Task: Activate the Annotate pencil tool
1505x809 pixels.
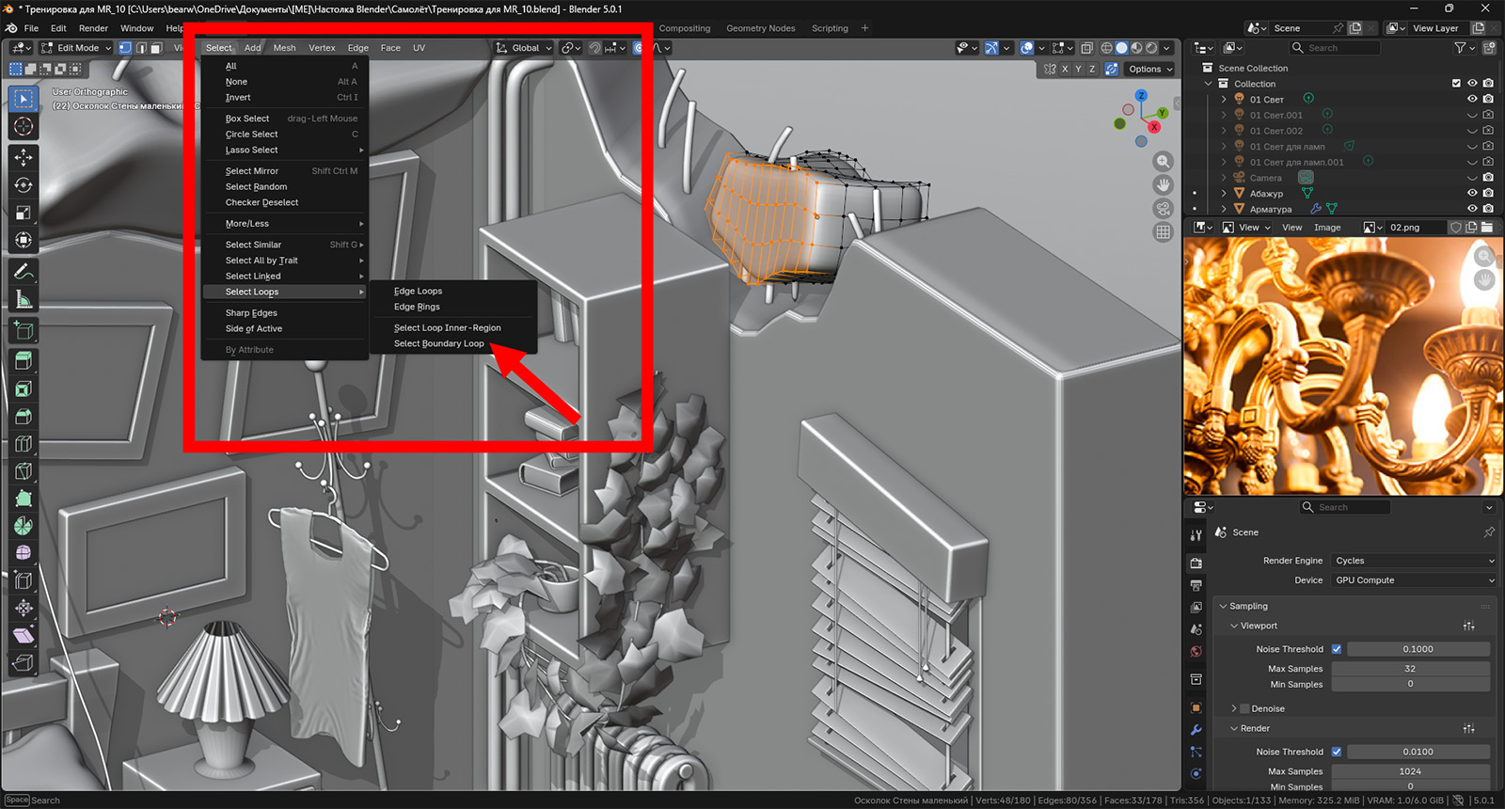Action: [24, 272]
